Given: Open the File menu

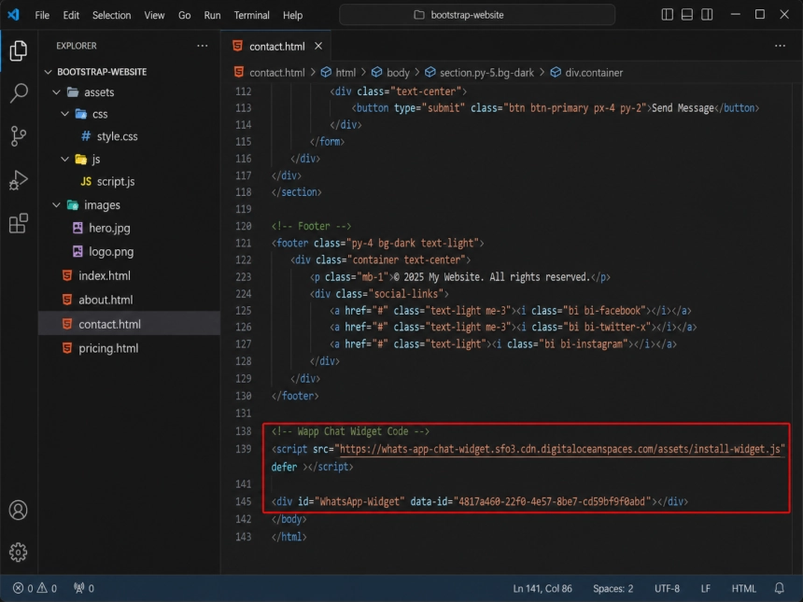Looking at the screenshot, I should pyautogui.click(x=42, y=15).
